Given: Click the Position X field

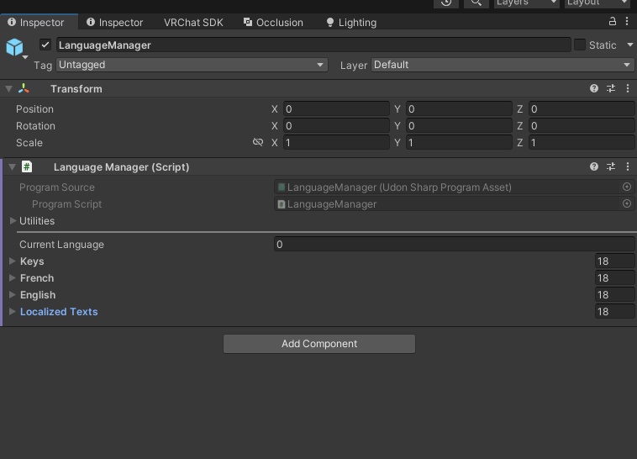Looking at the screenshot, I should coord(336,109).
